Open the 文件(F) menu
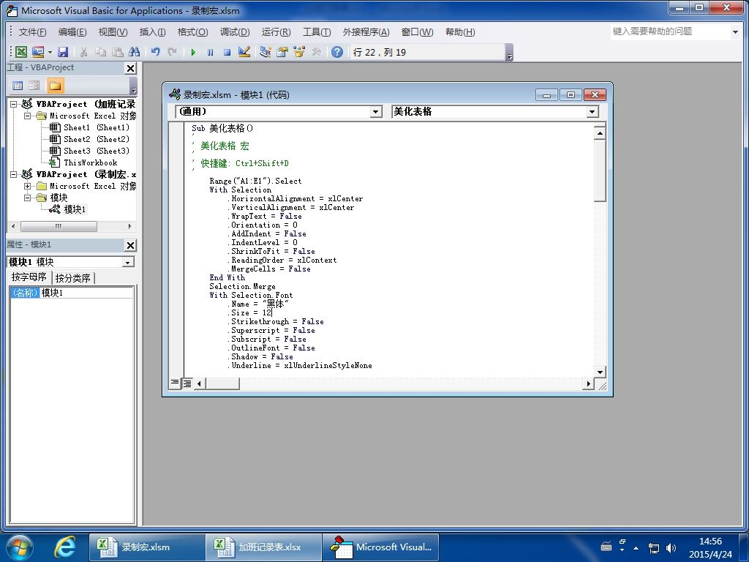The image size is (749, 562). pos(32,32)
